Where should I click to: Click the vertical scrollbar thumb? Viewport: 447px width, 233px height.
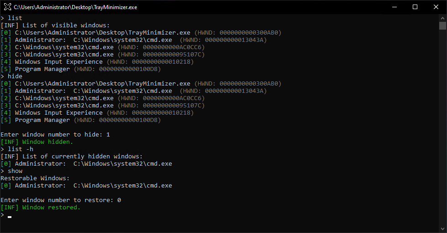(x=442, y=25)
